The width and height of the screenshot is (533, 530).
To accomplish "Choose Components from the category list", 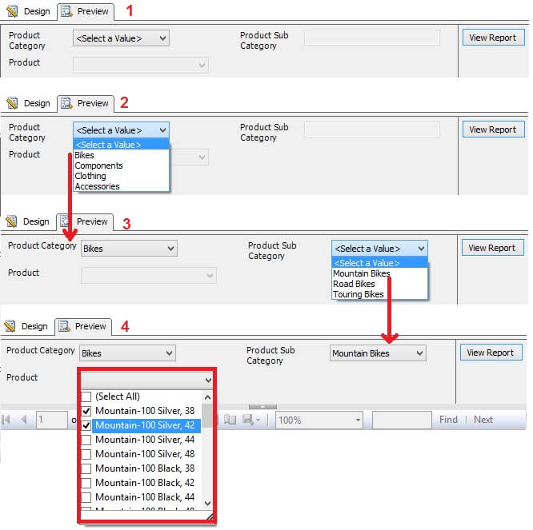I will 121,165.
